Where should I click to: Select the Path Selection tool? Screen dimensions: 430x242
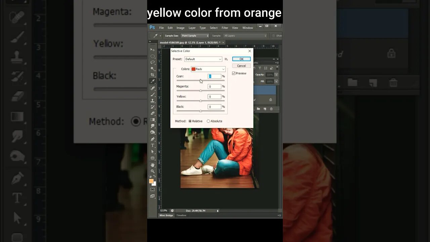click(x=153, y=152)
